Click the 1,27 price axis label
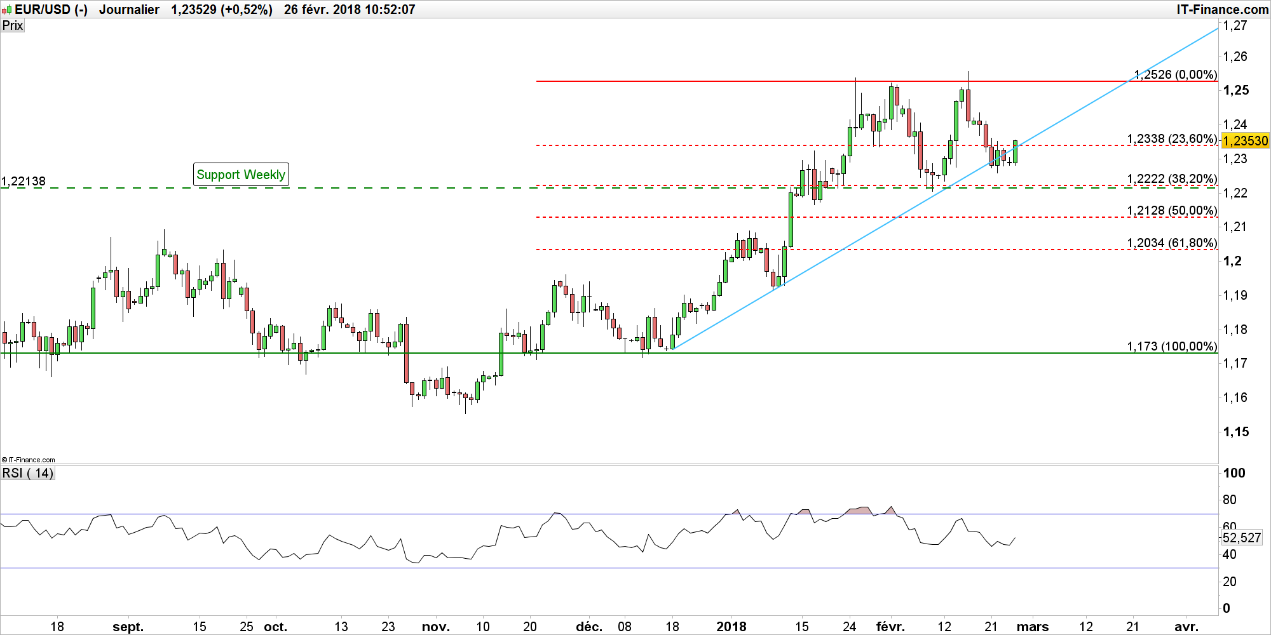Viewport: 1271px width, 635px height. (1235, 25)
